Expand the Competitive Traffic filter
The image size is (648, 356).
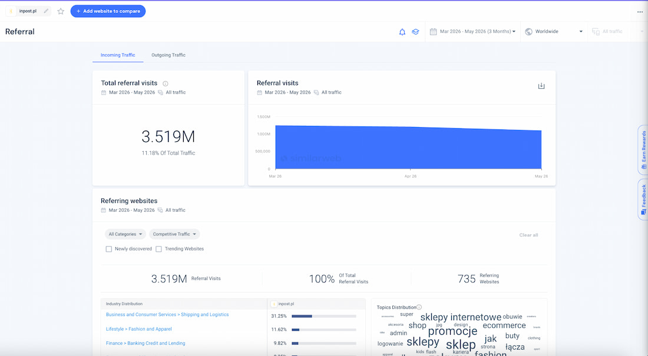[174, 234]
